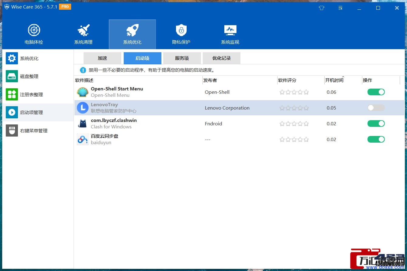Viewport: 407px width, 271px height.
Task: Open the skin shirt icon in title bar
Action: [x=322, y=8]
